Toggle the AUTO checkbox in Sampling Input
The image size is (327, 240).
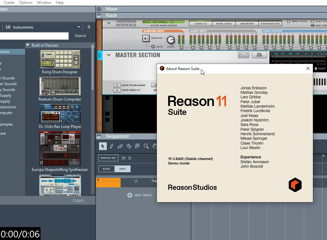tap(153, 47)
